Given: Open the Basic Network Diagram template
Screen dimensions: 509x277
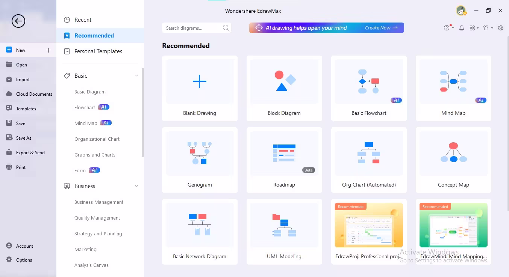Looking at the screenshot, I should 200,232.
